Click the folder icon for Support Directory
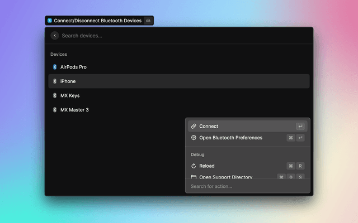The image size is (358, 223). [x=194, y=177]
